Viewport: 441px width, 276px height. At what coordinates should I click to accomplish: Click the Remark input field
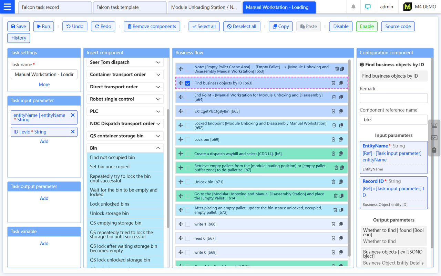393,98
